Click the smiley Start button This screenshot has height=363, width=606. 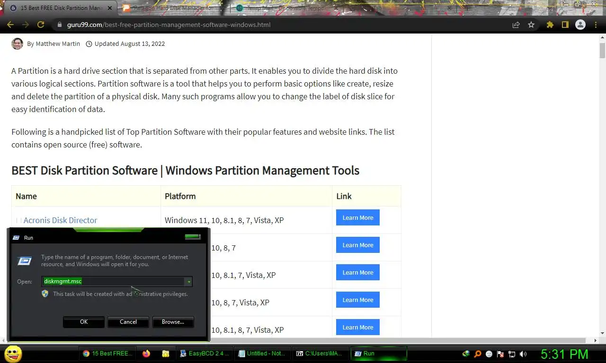click(13, 353)
